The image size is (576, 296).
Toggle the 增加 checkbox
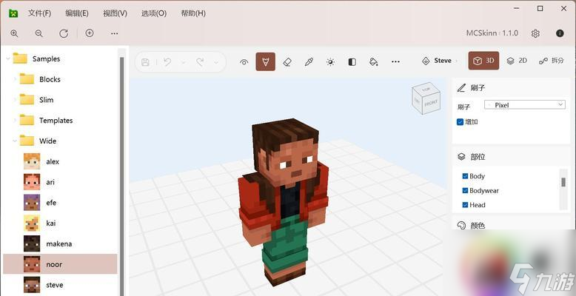click(x=460, y=122)
